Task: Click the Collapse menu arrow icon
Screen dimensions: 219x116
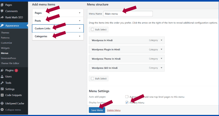Action: click(x=2, y=110)
